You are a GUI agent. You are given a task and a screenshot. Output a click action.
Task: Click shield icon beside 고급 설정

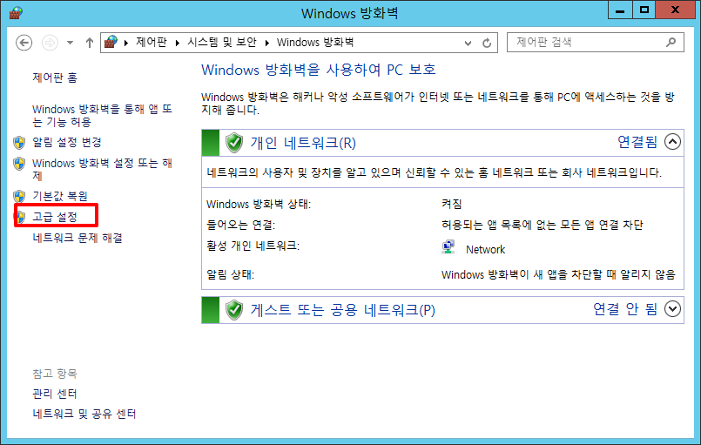coord(21,218)
